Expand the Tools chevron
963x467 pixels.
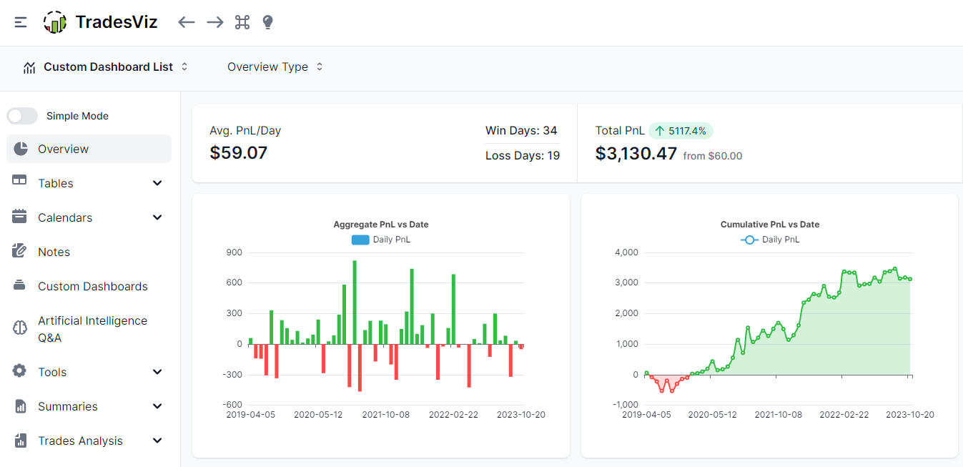tap(158, 372)
